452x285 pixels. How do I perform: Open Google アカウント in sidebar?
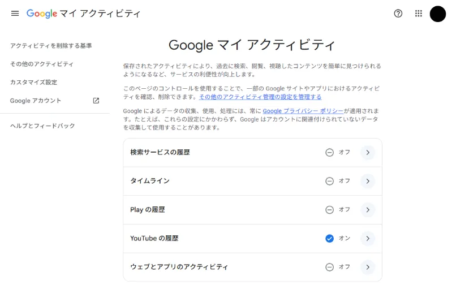click(x=36, y=101)
